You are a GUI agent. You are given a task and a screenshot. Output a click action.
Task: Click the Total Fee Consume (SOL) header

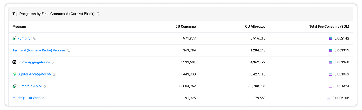coord(329,27)
